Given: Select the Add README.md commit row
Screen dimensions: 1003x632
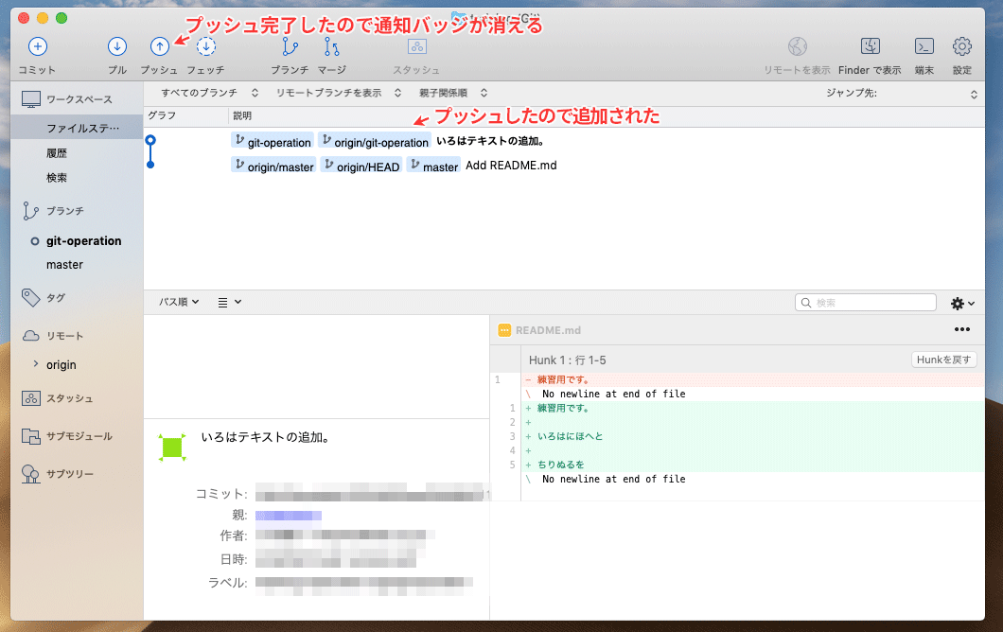Looking at the screenshot, I should pyautogui.click(x=563, y=165).
